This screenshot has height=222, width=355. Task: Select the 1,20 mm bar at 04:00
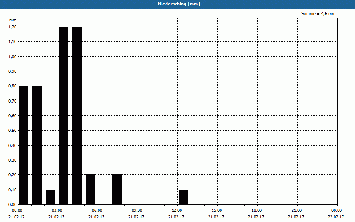click(x=77, y=115)
